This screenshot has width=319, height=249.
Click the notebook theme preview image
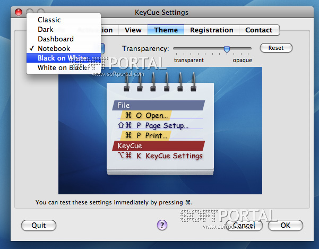[x=160, y=131]
